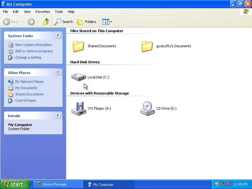Click the Change a setting icon
252x189 pixels.
coord(11,58)
